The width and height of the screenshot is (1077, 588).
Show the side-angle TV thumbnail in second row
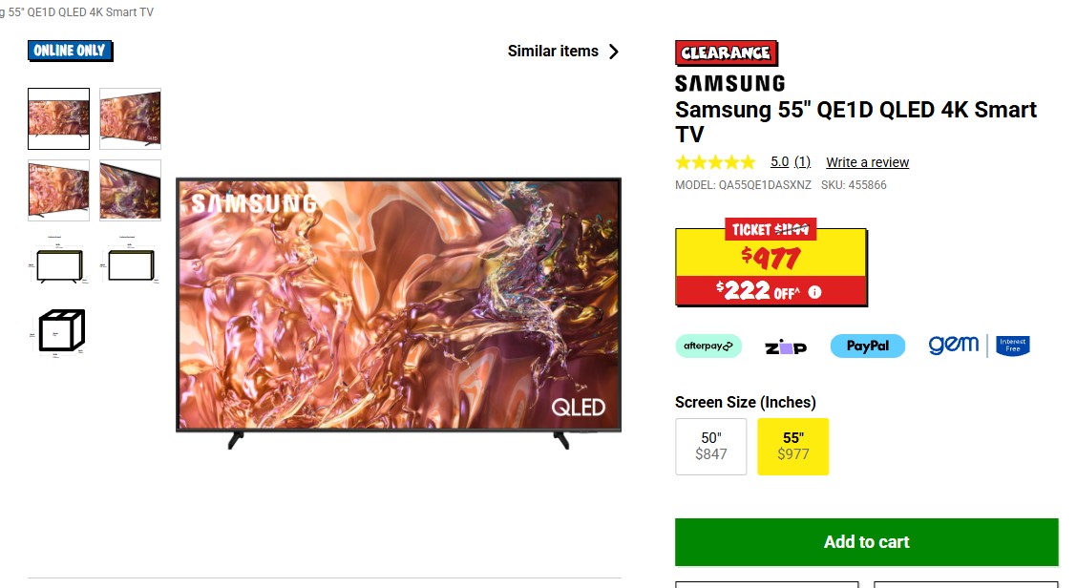pyautogui.click(x=130, y=190)
